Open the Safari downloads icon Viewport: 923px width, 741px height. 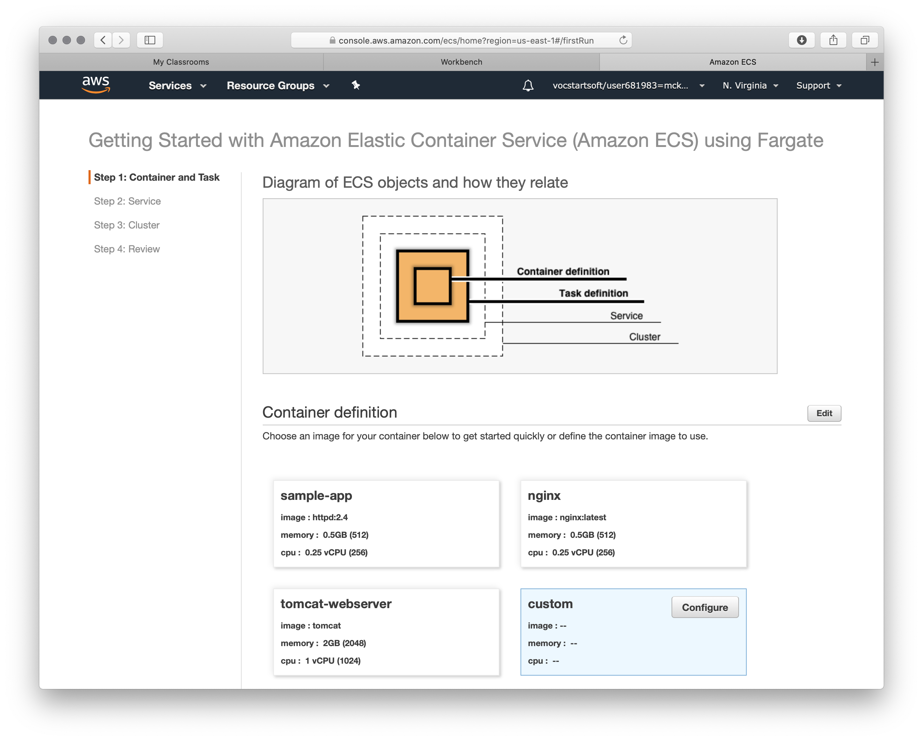click(802, 40)
